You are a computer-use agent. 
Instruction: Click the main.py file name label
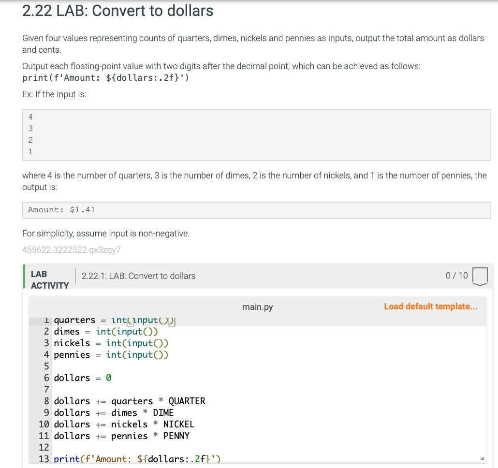click(x=258, y=307)
